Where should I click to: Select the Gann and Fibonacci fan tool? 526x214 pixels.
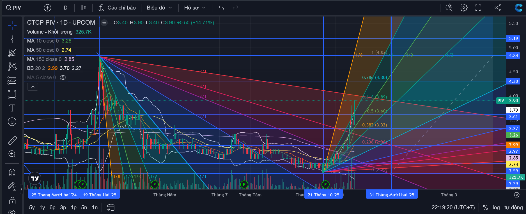pyautogui.click(x=12, y=53)
